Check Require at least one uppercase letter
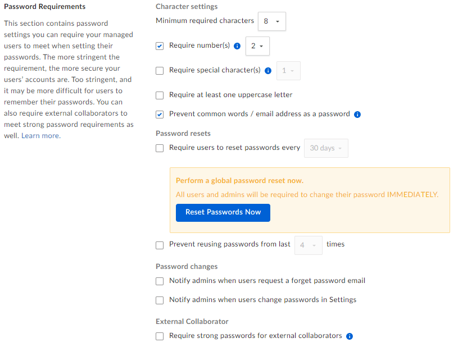458x347 pixels. tap(160, 95)
